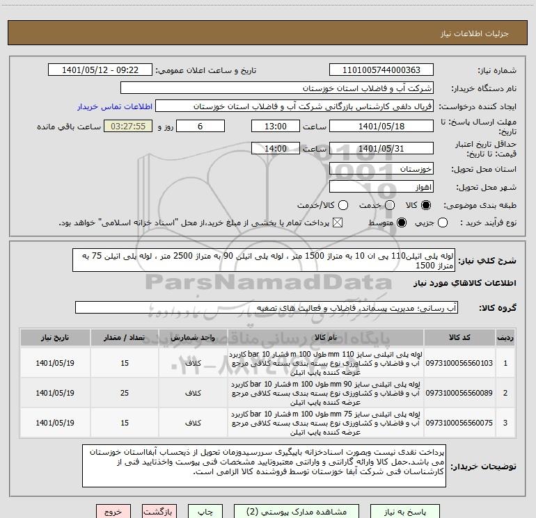Screen dimensions: 536x518
Task: Click the general need description text box
Action: point(264,260)
